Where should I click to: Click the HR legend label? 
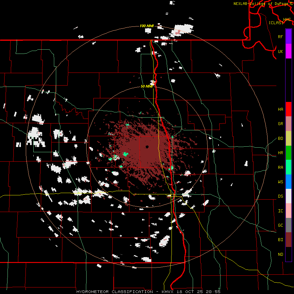[x=280, y=153]
